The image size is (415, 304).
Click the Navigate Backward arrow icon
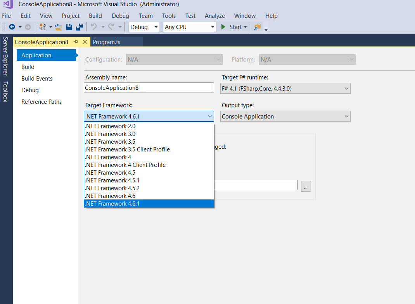pyautogui.click(x=12, y=27)
